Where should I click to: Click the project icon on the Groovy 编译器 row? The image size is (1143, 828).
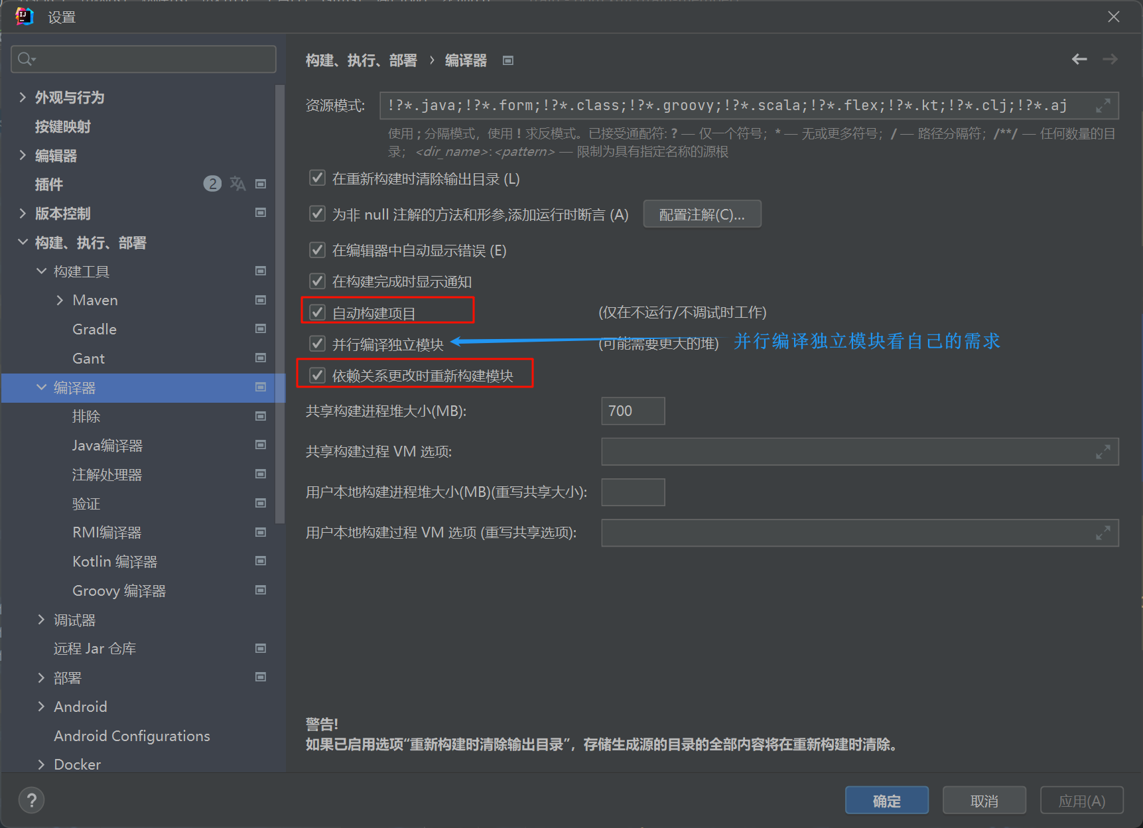coord(261,590)
